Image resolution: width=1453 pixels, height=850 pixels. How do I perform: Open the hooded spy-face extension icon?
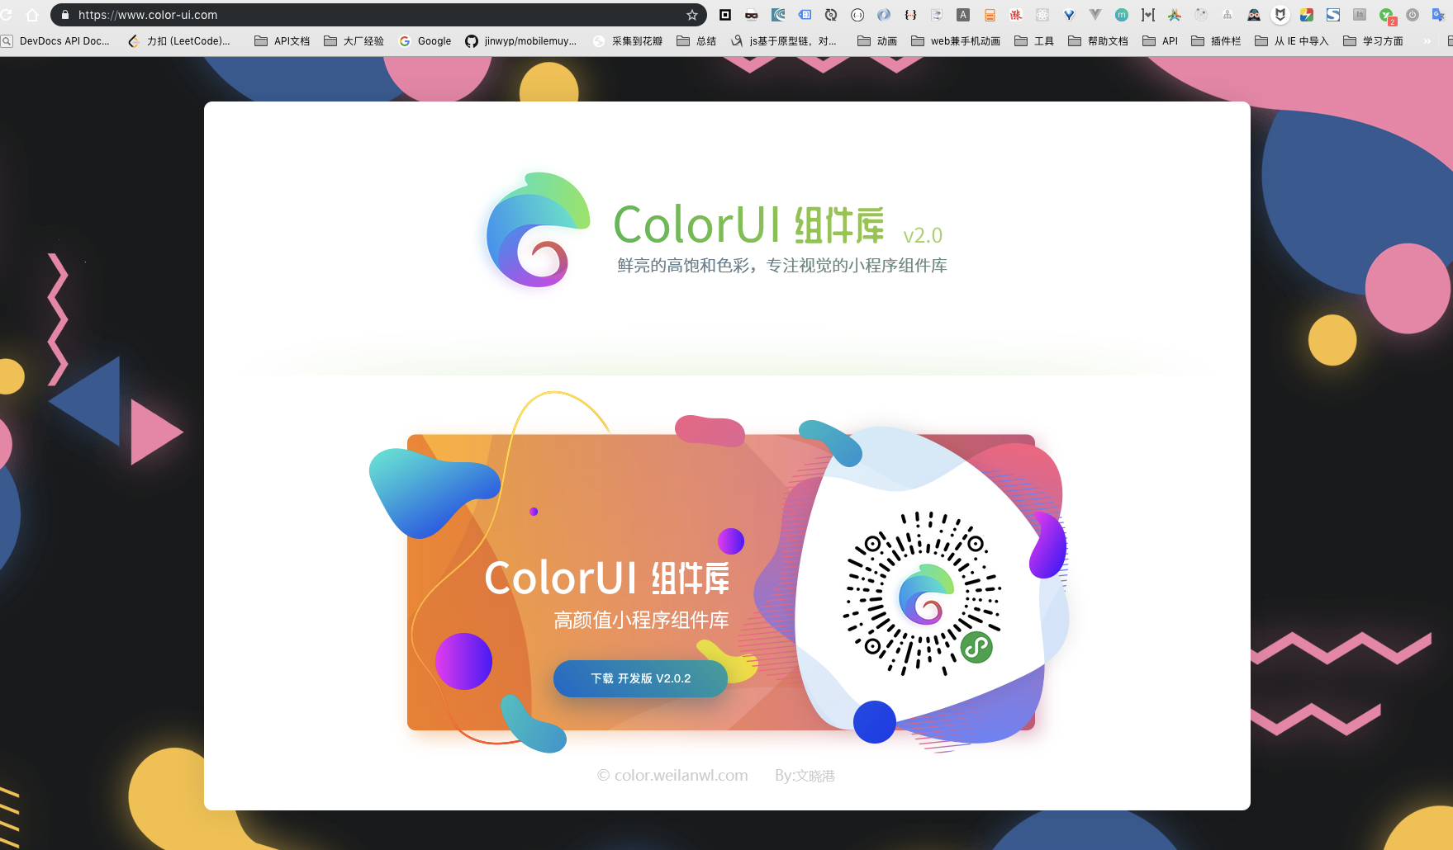click(x=1254, y=15)
